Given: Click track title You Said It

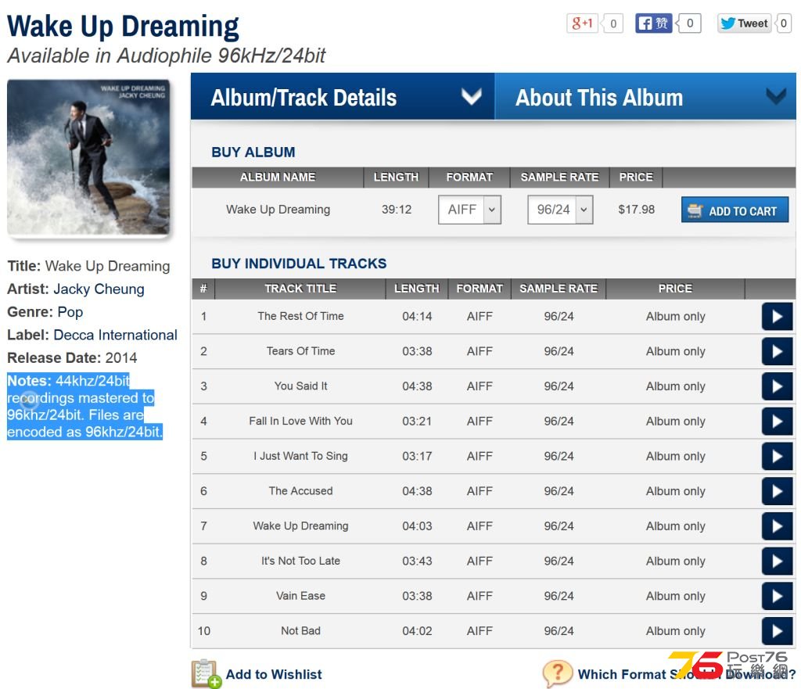Looking at the screenshot, I should tap(300, 386).
